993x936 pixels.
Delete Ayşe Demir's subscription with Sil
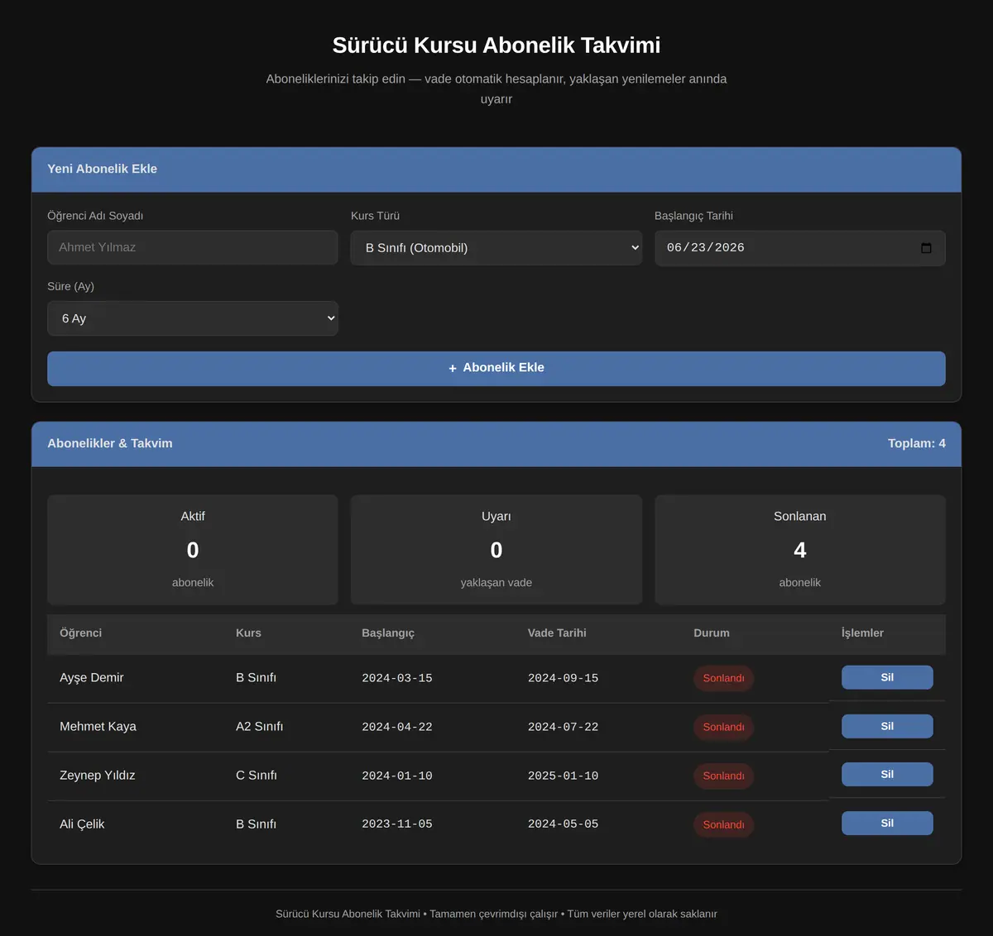click(887, 677)
